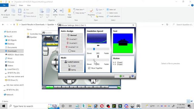Click Paste shortcut in ribbon
Image resolution: width=194 pixels, height=109 pixels.
(x=30, y=16)
